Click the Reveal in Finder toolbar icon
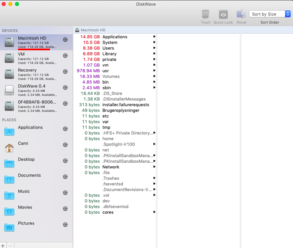293x248 pixels. [x=241, y=14]
